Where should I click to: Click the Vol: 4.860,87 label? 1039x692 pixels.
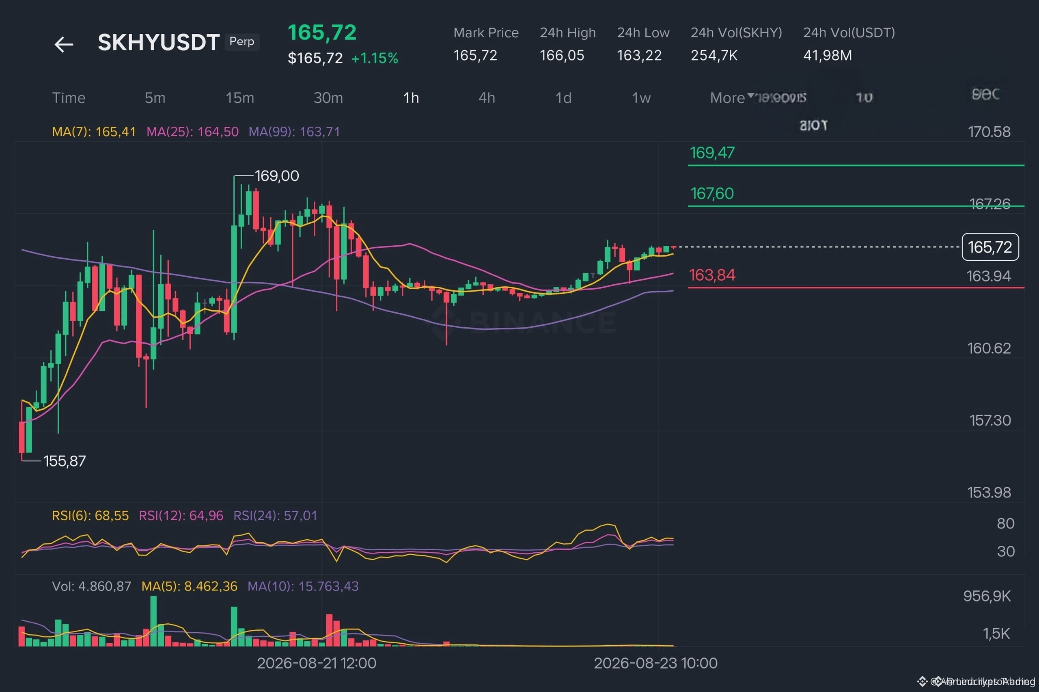92,586
